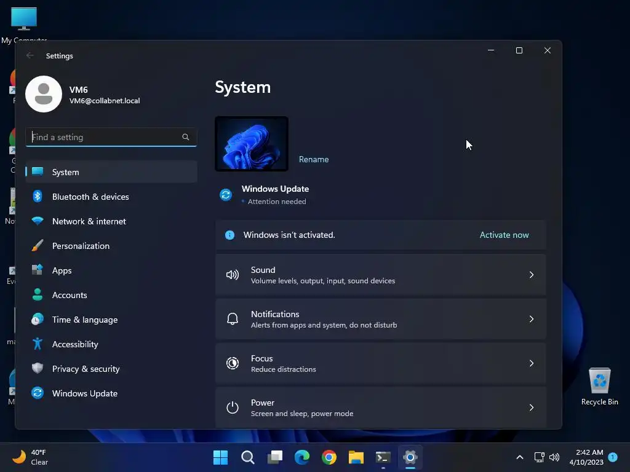Click the Wi-Fi network icon in sidebar
This screenshot has width=630, height=472.
coord(38,221)
